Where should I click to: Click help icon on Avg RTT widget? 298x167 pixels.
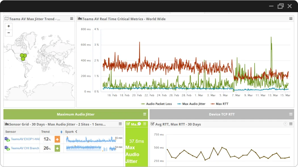tap(285, 124)
